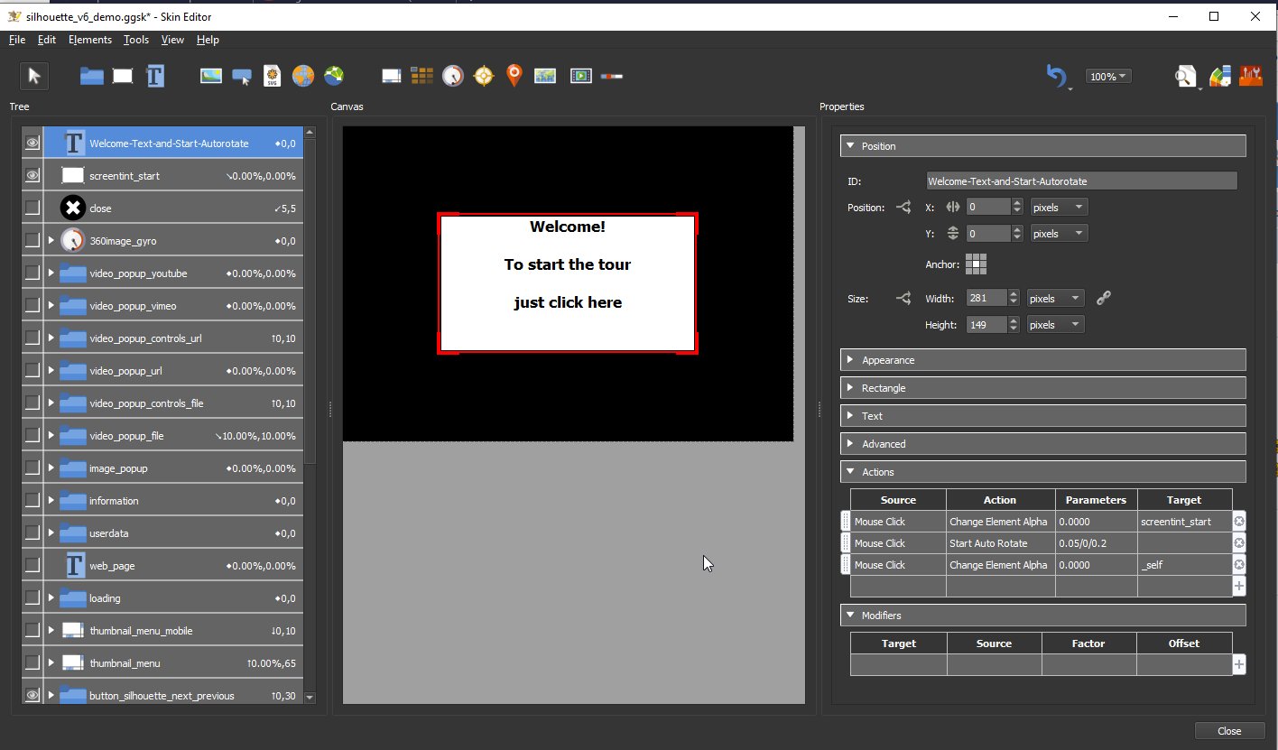Open the zoom 100% dropdown
The image size is (1278, 750).
click(x=1108, y=77)
